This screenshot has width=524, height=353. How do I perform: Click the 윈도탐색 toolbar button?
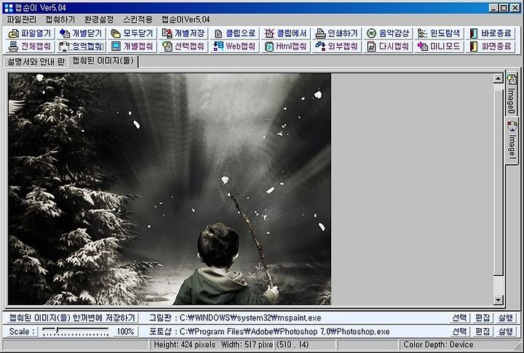click(x=439, y=33)
